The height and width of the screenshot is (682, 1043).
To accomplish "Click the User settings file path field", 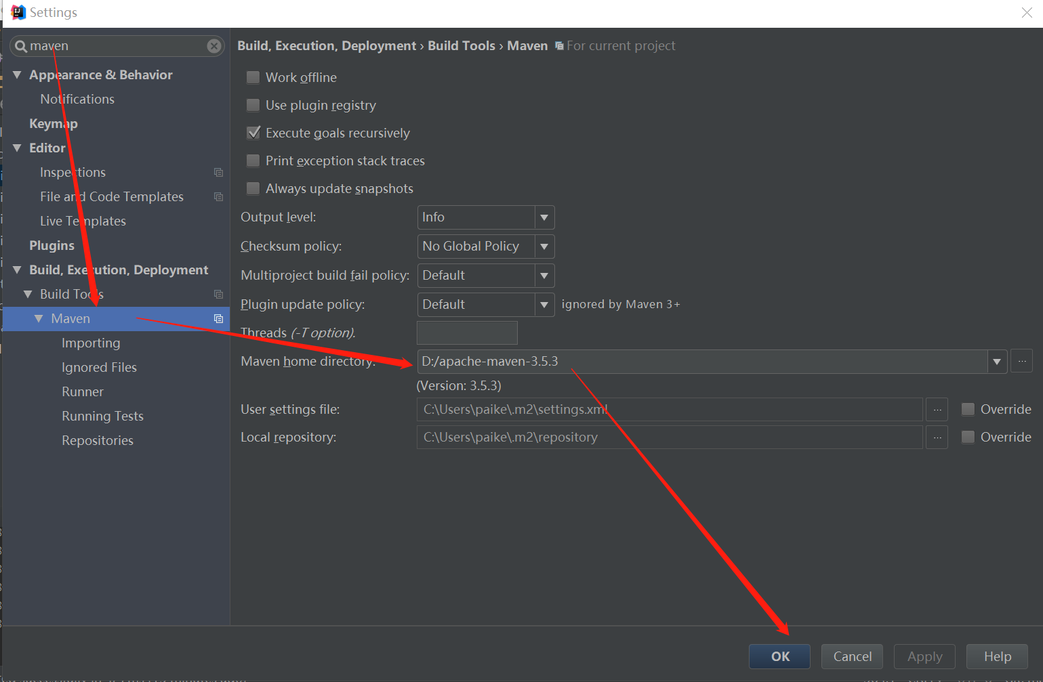I will tap(670, 409).
